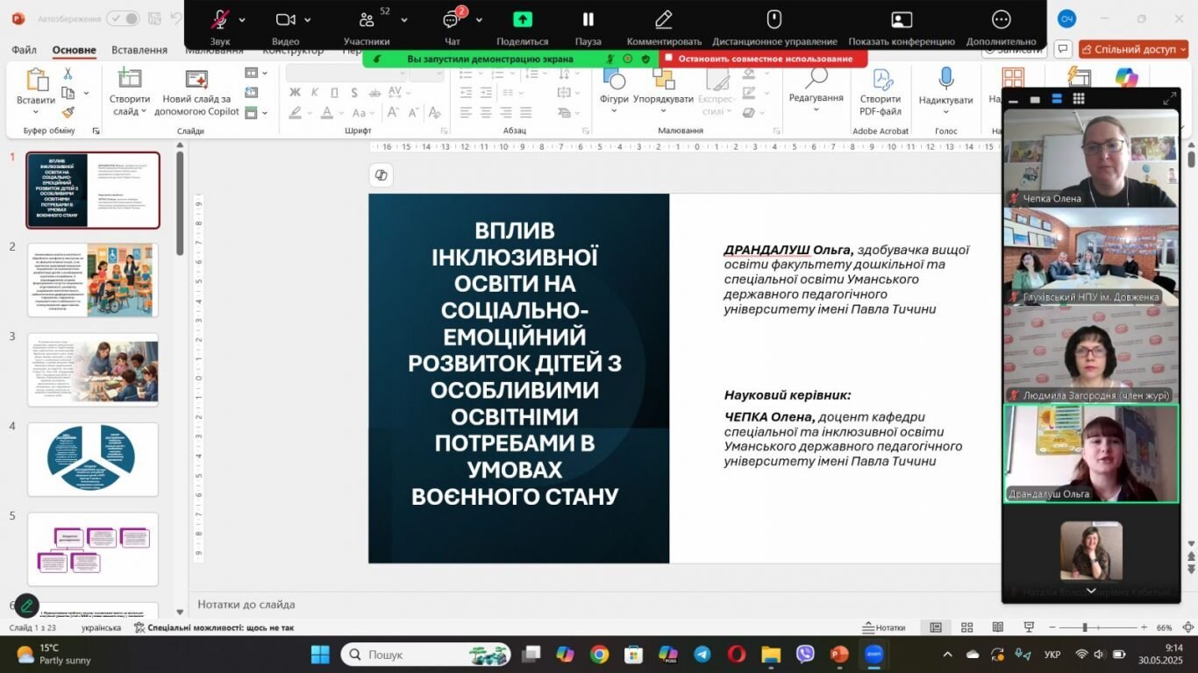The image size is (1198, 673).
Task: Click the Диктувати microphone icon
Action: (x=945, y=79)
